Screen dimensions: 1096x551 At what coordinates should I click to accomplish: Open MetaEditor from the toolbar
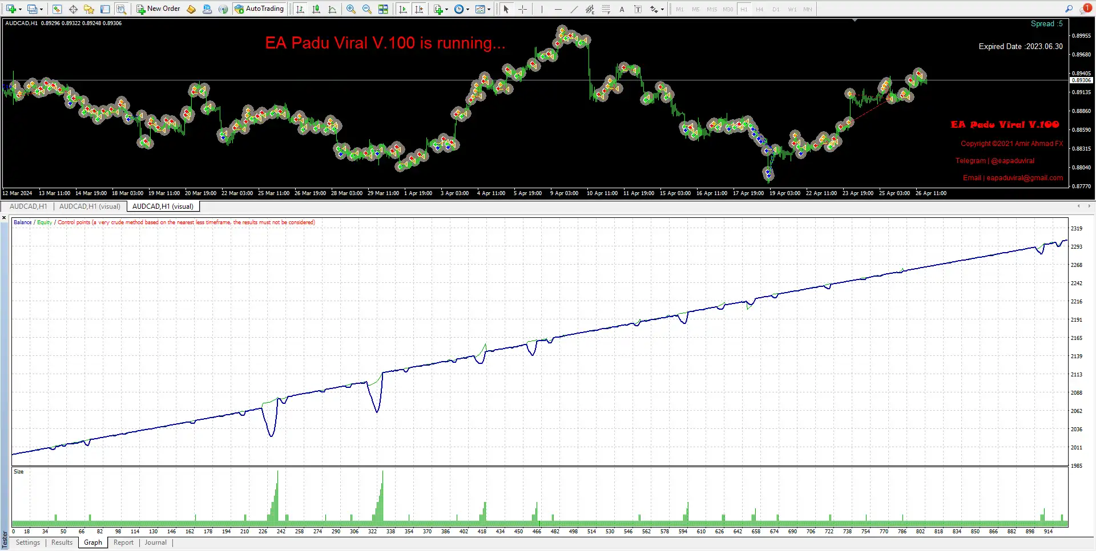(191, 9)
